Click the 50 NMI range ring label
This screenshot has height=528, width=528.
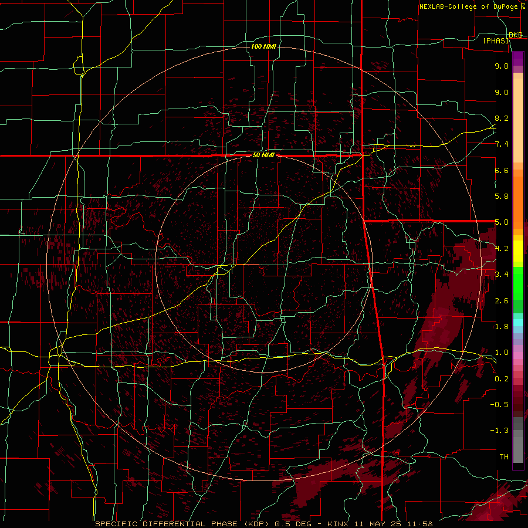click(263, 155)
